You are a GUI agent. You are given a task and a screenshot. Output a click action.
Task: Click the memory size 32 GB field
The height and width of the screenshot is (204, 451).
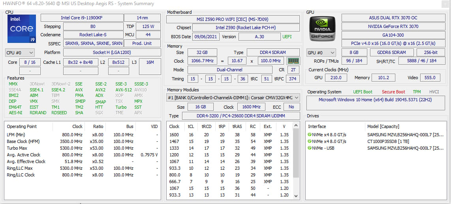tap(202, 52)
